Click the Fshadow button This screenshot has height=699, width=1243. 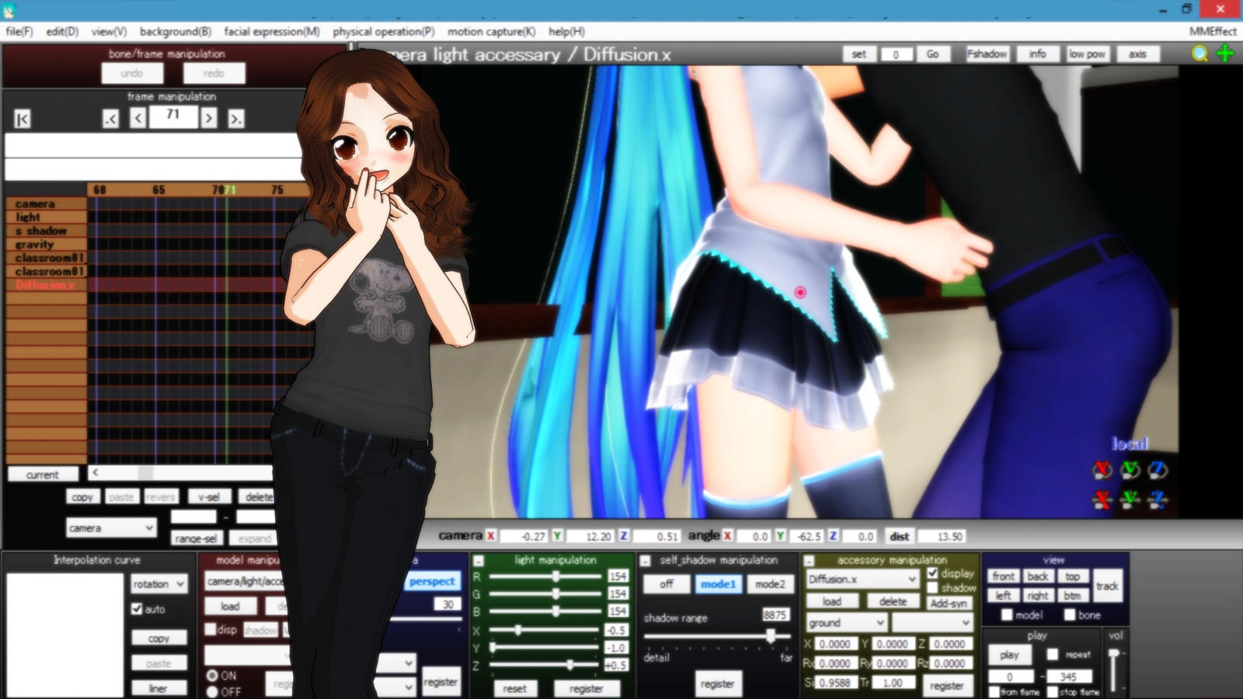pyautogui.click(x=987, y=54)
